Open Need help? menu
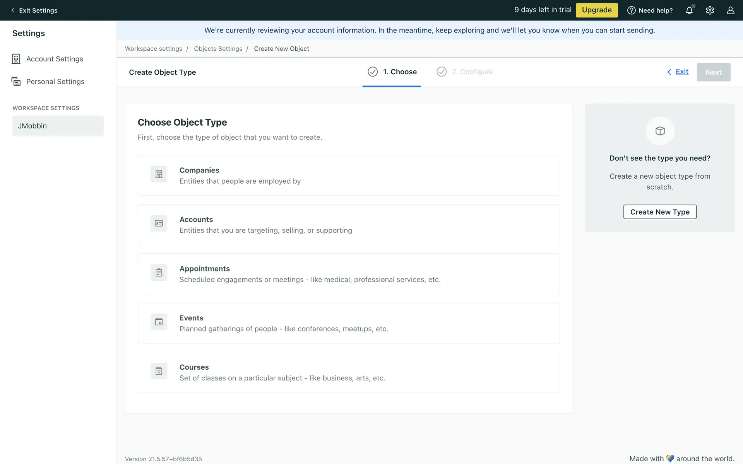743x464 pixels. coord(650,10)
